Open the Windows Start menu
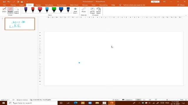 point(4,103)
